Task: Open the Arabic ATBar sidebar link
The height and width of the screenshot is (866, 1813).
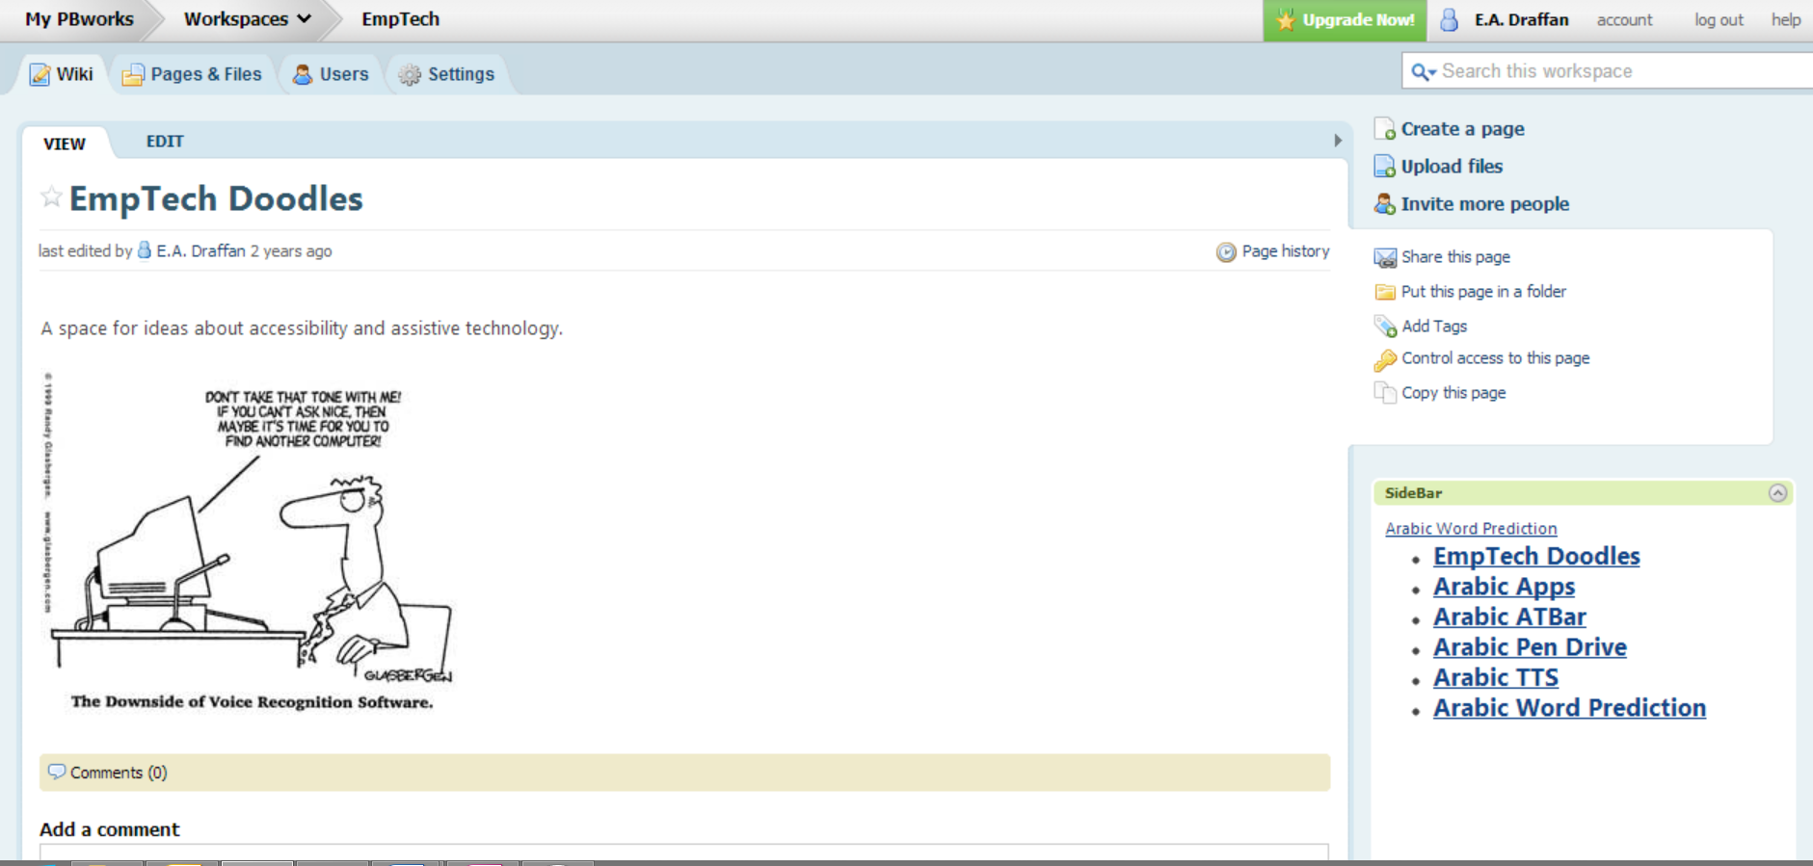Action: coord(1509,617)
